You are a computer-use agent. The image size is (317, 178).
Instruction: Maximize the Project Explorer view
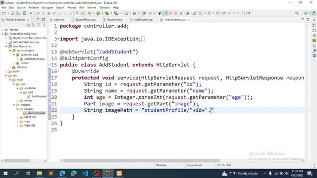coord(43,19)
